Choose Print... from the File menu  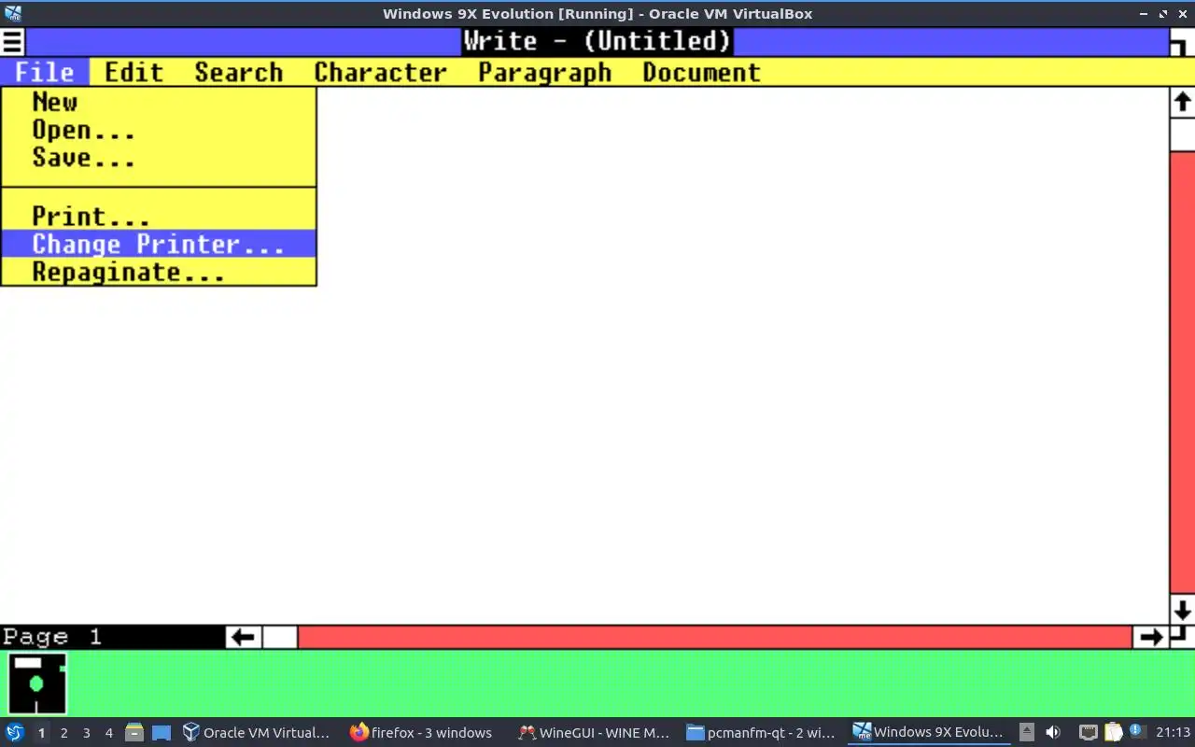click(x=159, y=216)
